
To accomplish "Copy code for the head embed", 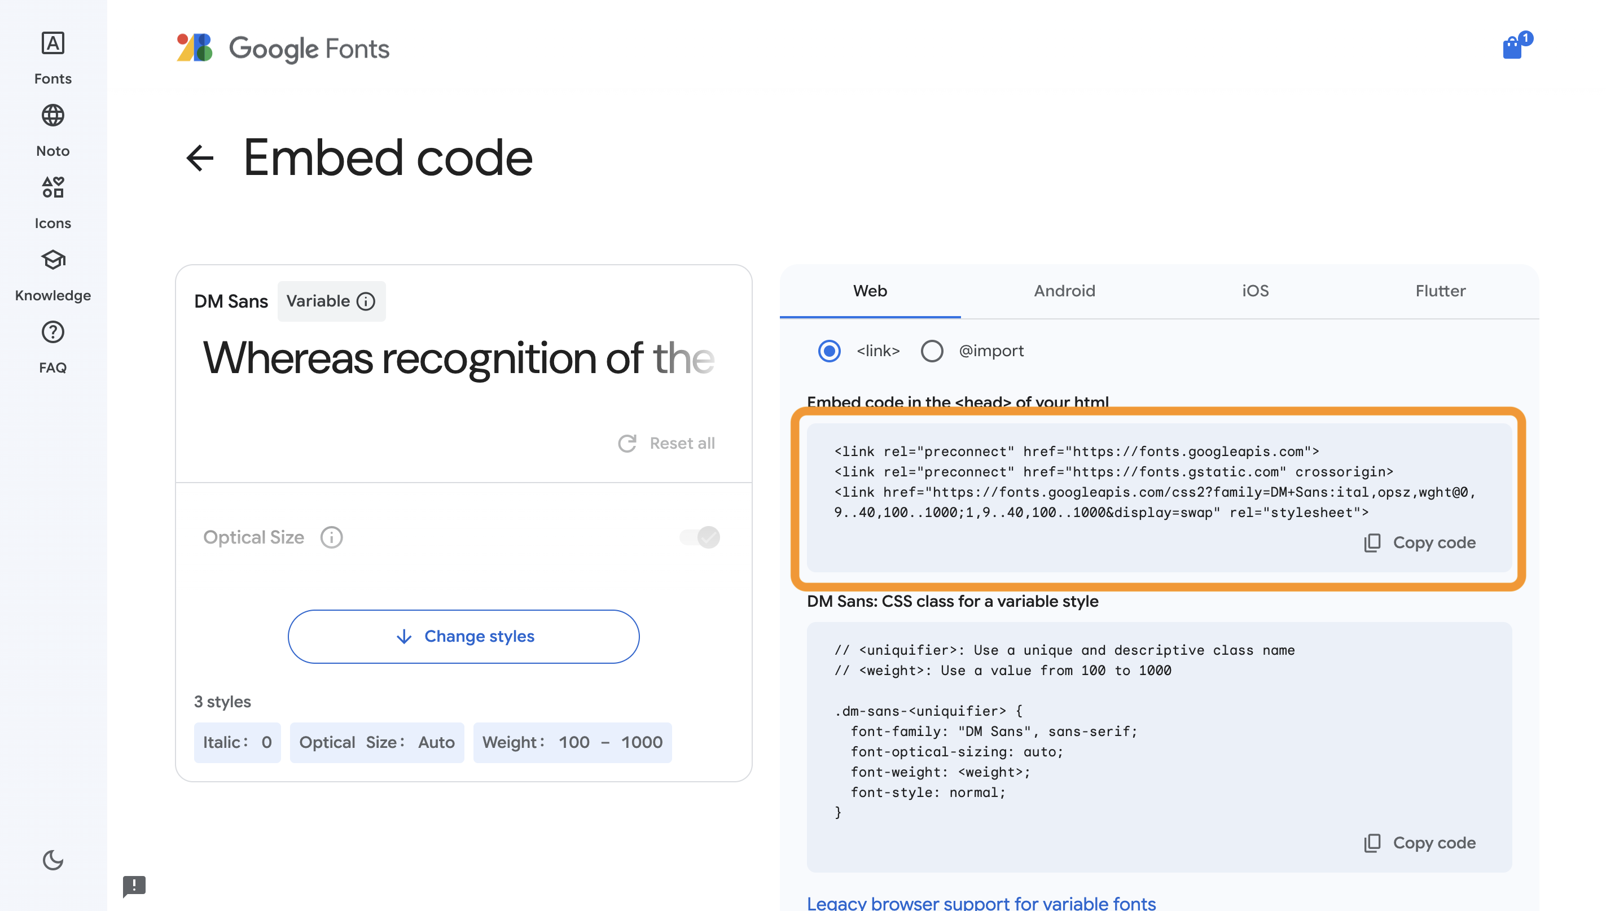I will [x=1420, y=542].
